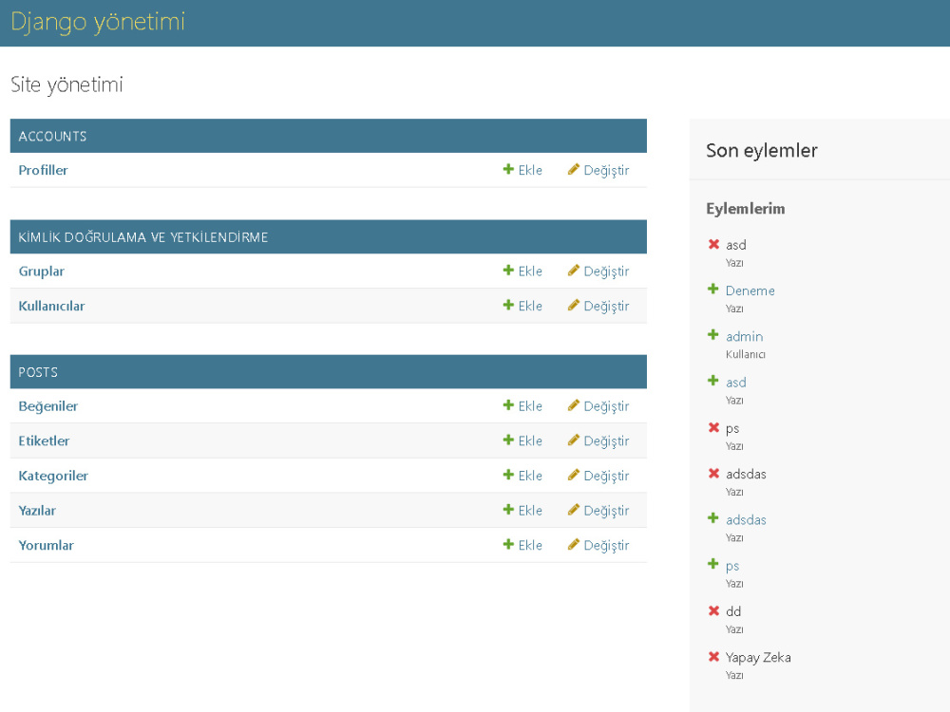
Task: Open the added ps recent action link
Action: [731, 566]
